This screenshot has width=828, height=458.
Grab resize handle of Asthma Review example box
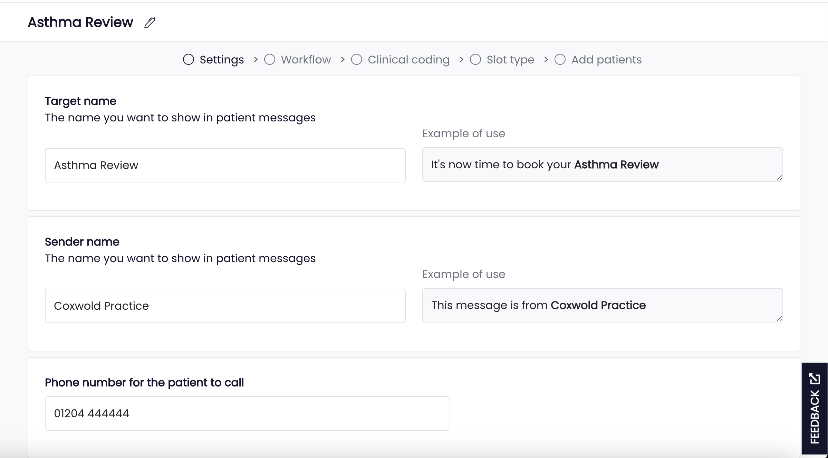779,178
